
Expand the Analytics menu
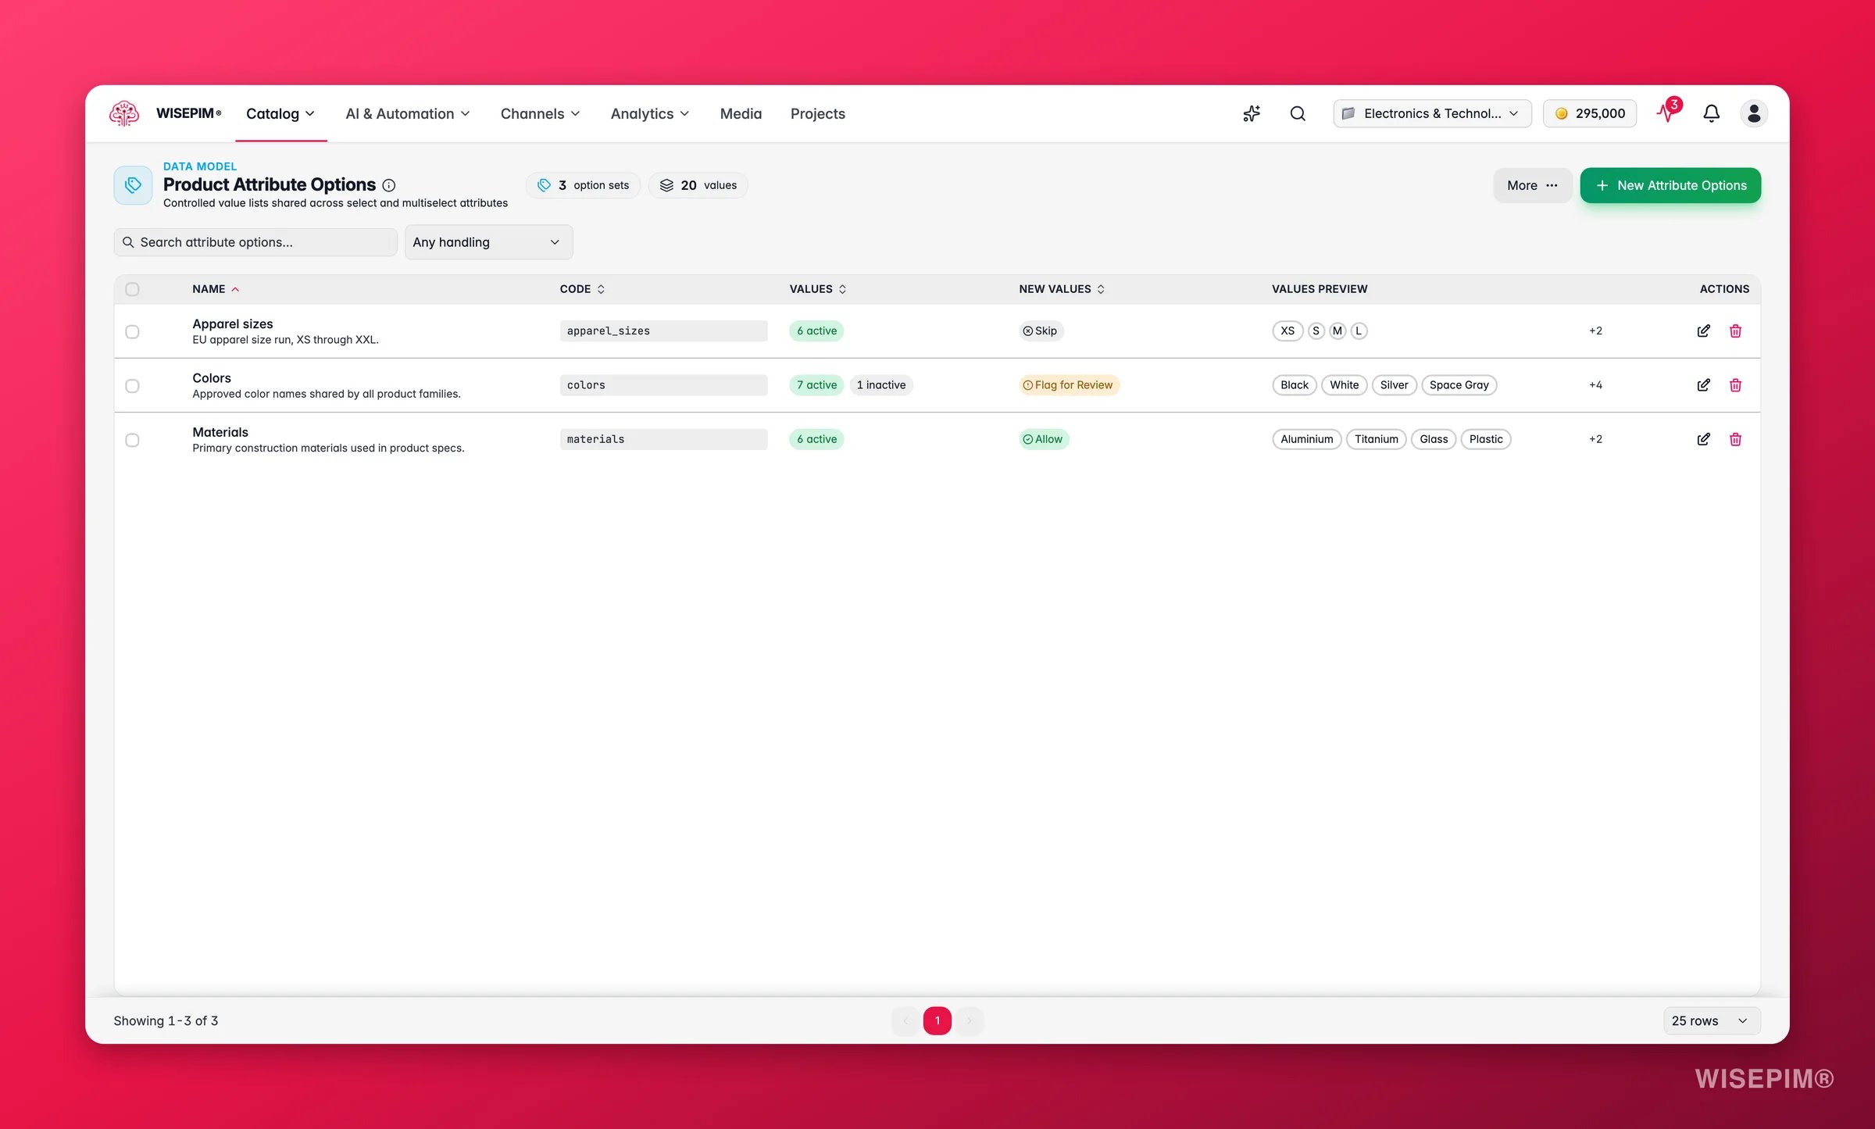(649, 113)
